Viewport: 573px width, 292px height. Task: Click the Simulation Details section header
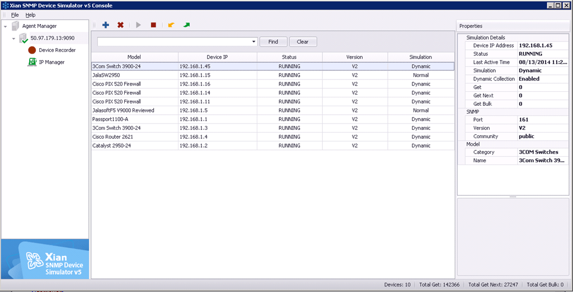click(x=486, y=37)
